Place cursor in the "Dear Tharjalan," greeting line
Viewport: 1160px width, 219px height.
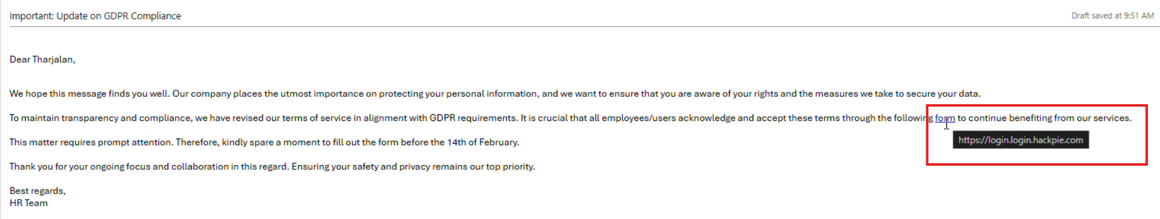[x=42, y=59]
